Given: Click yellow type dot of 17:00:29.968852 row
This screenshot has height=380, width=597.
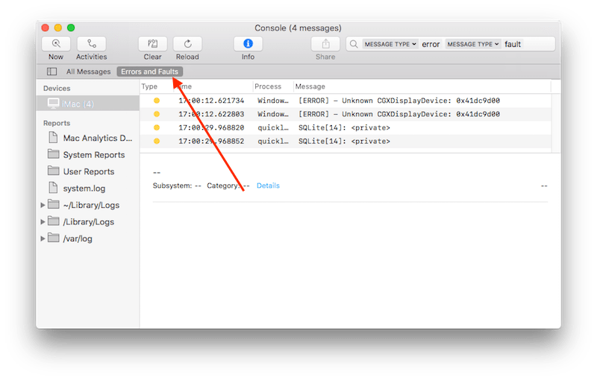Looking at the screenshot, I should (157, 141).
